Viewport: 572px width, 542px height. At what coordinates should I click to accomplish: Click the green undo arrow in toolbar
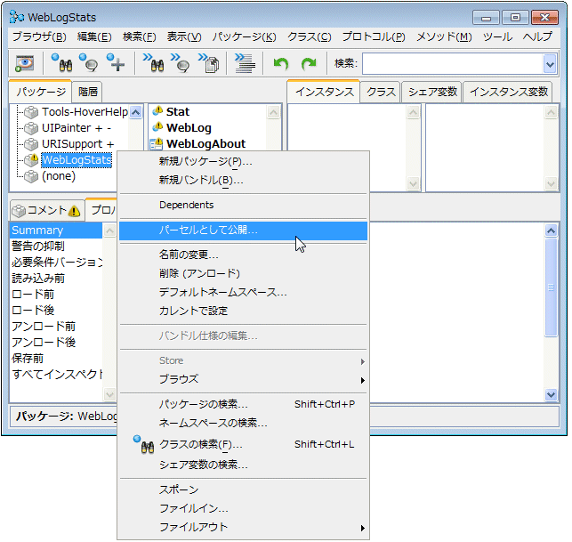coord(281,64)
